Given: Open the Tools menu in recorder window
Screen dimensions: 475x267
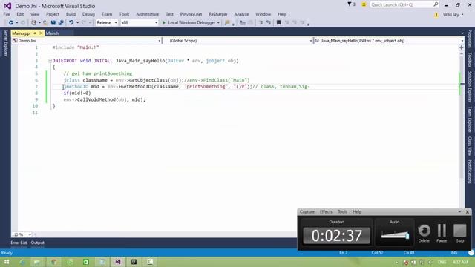Looking at the screenshot, I should (x=342, y=212).
